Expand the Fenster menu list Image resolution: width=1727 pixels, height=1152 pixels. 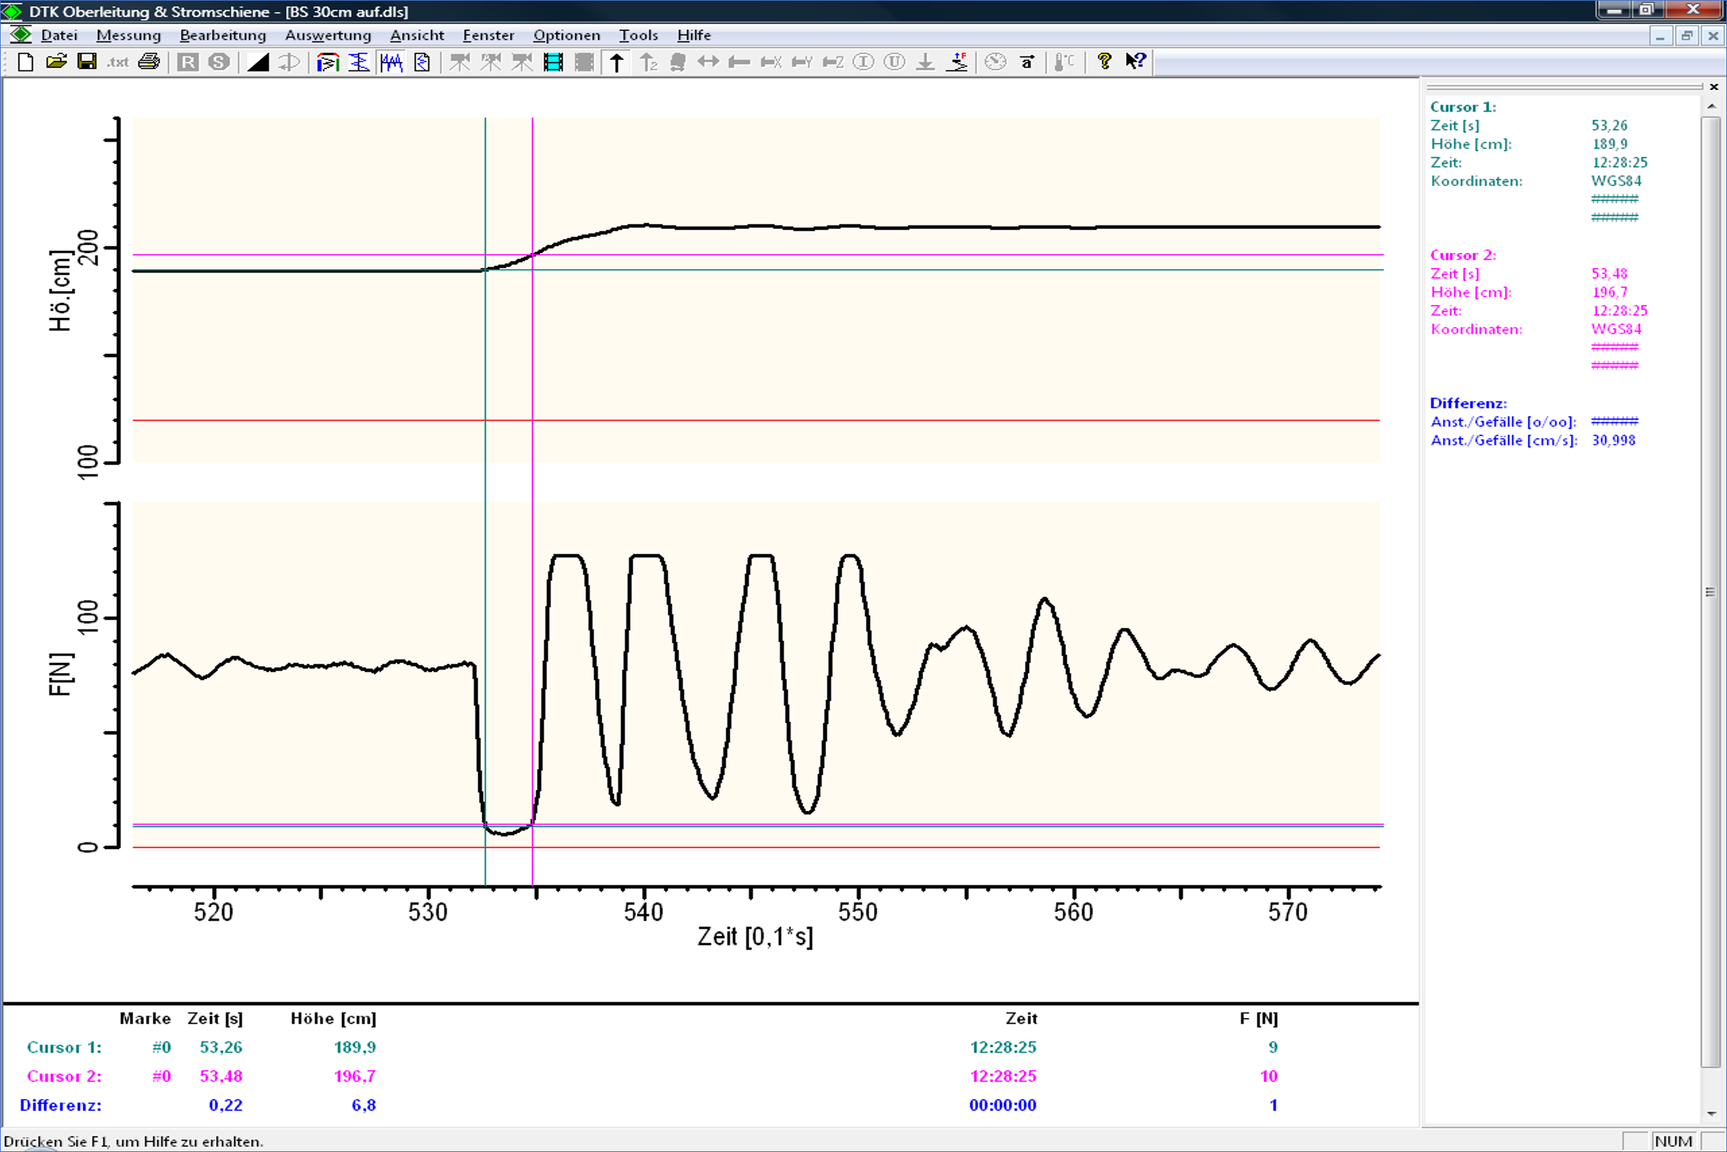pyautogui.click(x=488, y=36)
